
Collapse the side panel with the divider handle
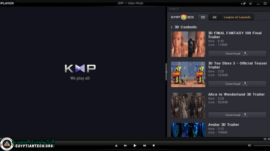point(166,72)
